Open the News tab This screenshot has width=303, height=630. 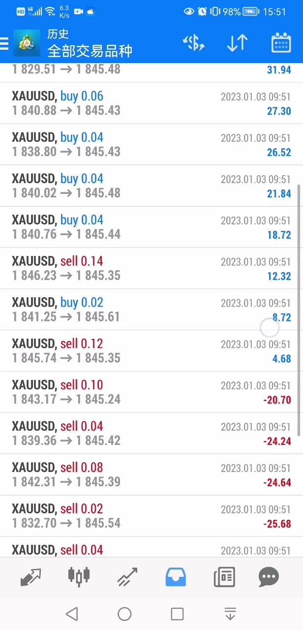[x=224, y=577]
